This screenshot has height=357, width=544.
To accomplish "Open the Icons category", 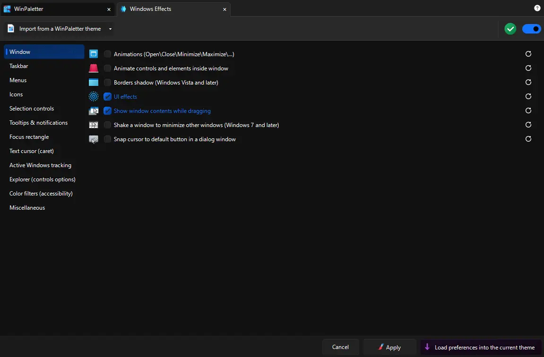I will click(x=44, y=94).
